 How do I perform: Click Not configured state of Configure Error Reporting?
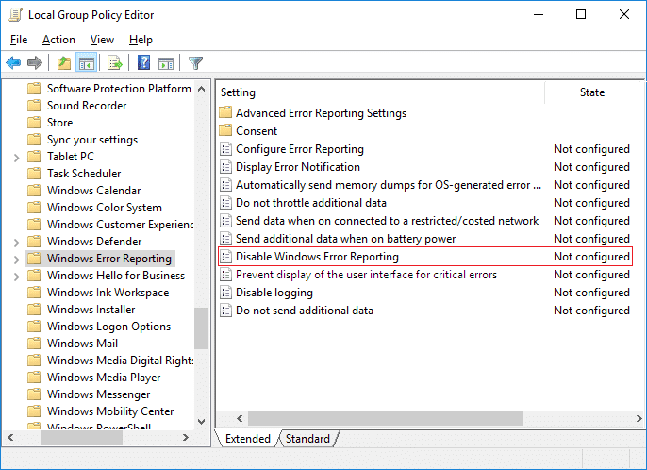click(591, 149)
